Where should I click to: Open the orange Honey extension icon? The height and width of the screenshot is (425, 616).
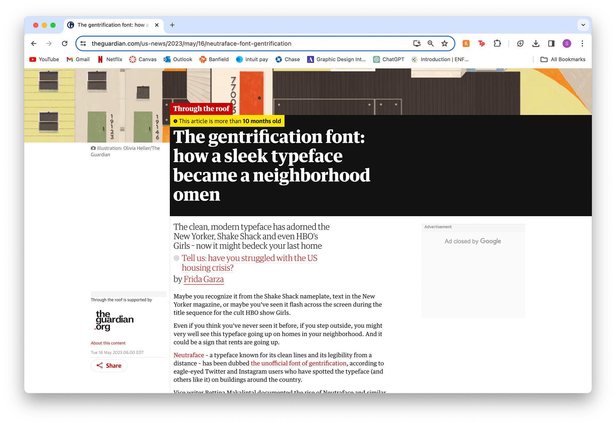pos(466,44)
